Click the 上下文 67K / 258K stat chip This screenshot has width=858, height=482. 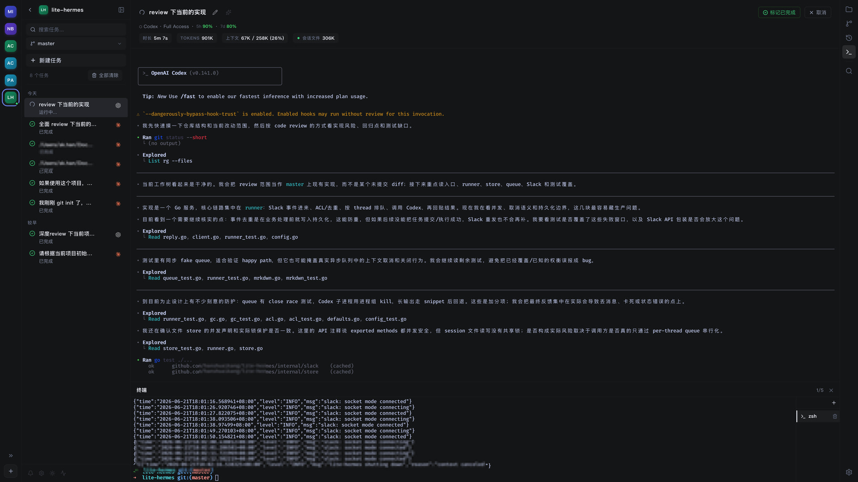[x=255, y=38]
